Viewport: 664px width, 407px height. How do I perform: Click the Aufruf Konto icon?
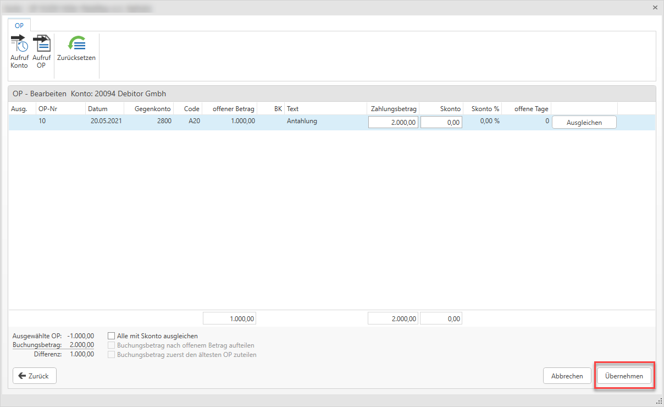click(19, 45)
